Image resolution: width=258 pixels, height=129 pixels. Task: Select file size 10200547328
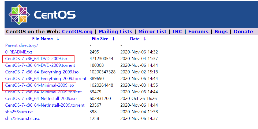point(103,72)
